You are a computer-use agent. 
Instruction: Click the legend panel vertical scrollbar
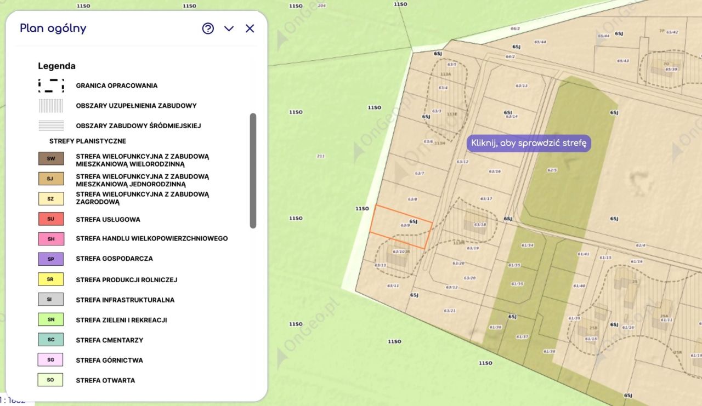(253, 170)
